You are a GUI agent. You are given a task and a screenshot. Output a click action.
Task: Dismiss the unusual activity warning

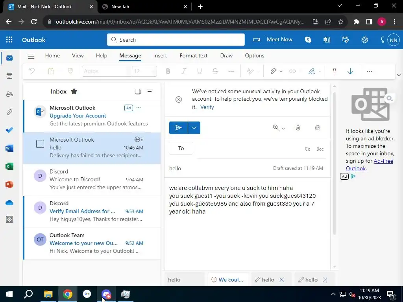(x=179, y=99)
